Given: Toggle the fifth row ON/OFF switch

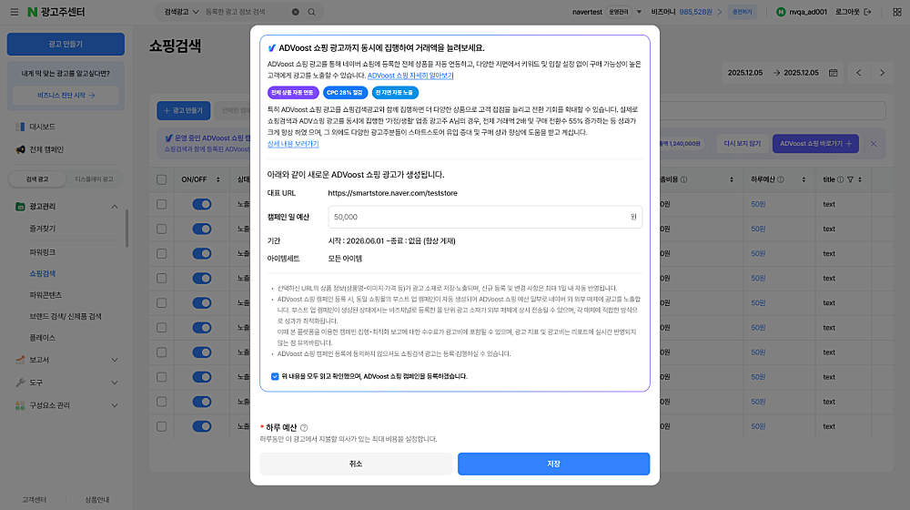Looking at the screenshot, I should (202, 303).
